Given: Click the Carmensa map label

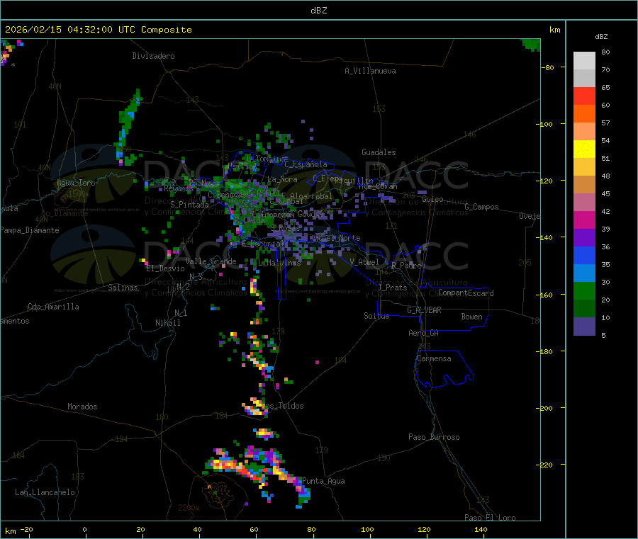Looking at the screenshot, I should 434,358.
